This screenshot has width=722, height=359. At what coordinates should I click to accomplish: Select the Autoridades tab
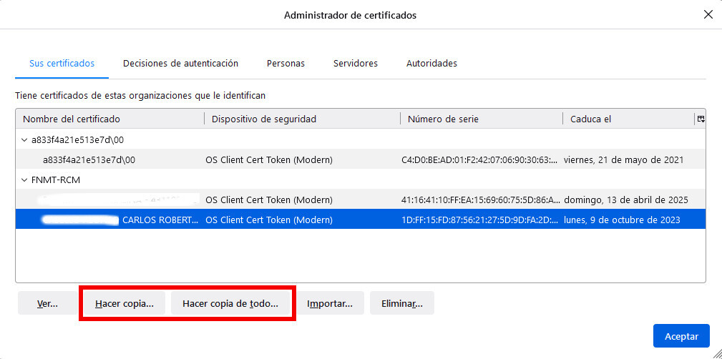tap(431, 63)
